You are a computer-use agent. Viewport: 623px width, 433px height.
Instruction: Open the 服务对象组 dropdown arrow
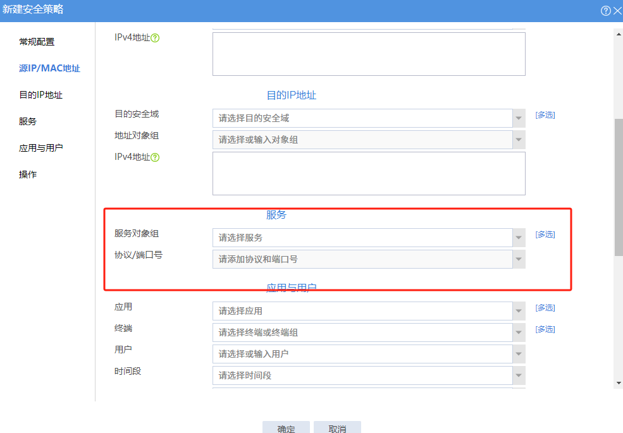click(519, 238)
